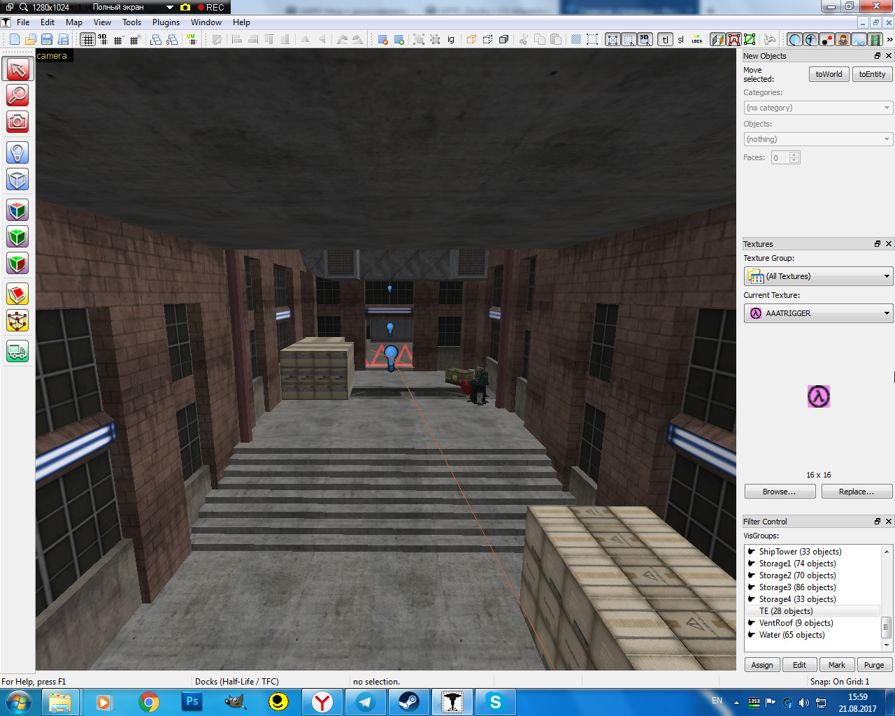Open the recorder resolution dropdown arrow

[170, 7]
